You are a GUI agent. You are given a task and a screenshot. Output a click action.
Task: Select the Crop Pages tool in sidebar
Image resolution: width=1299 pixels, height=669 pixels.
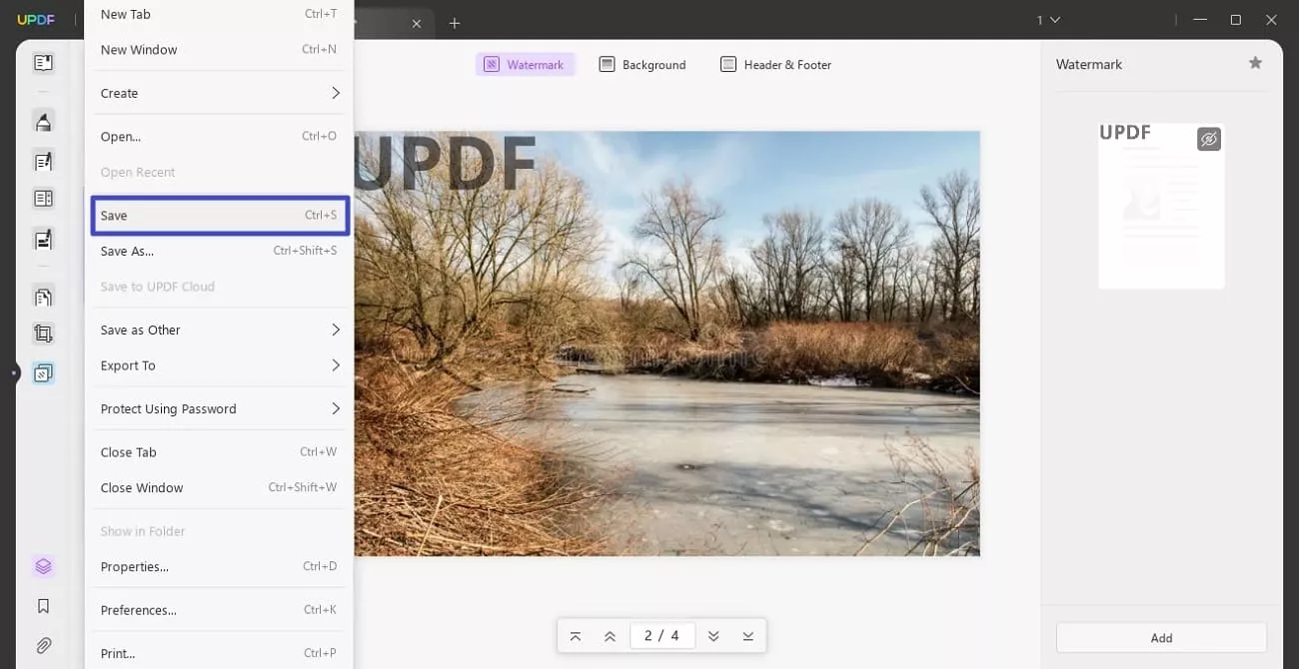[43, 334]
